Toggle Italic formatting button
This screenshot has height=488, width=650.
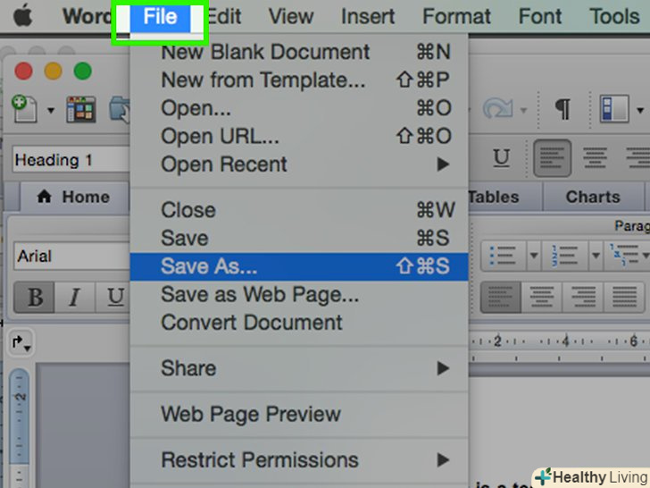[x=75, y=298]
